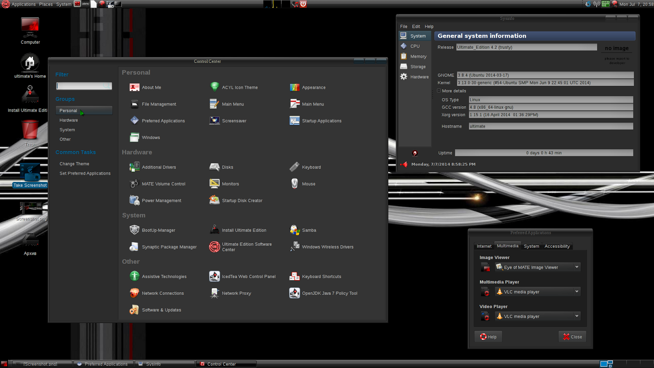Image resolution: width=654 pixels, height=368 pixels.
Task: Open Appearance preferences
Action: coord(308,88)
